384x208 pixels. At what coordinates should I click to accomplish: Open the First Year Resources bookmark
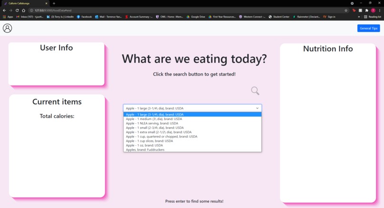222,17
